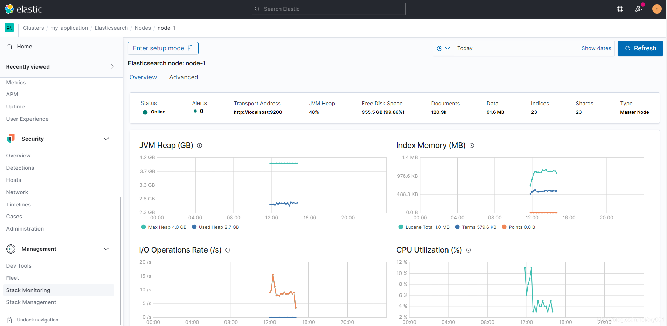The image size is (667, 326).
Task: Open Cases nav item
Action: [14, 217]
